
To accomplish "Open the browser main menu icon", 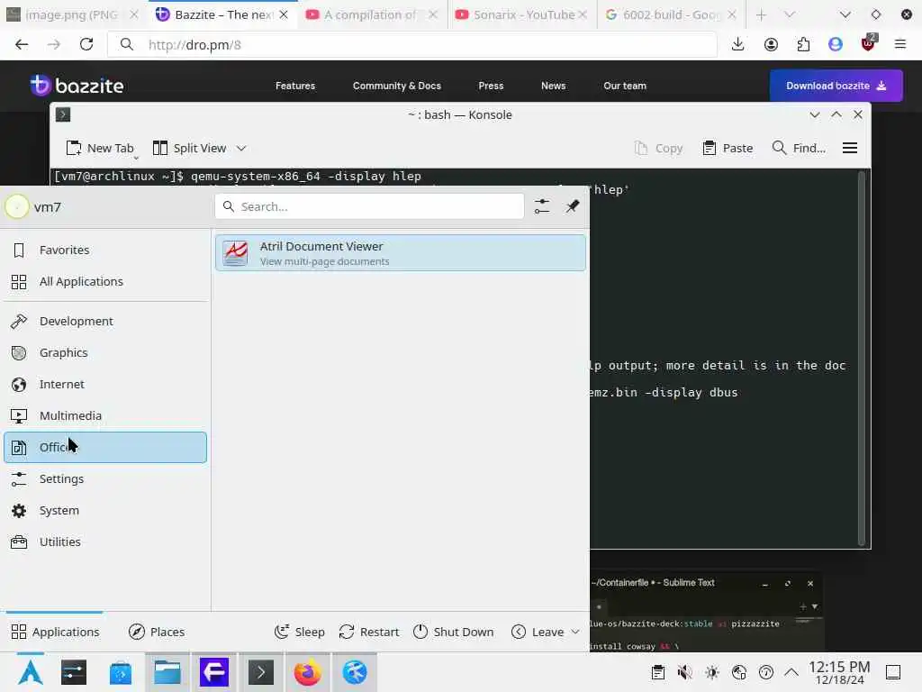I will (900, 45).
